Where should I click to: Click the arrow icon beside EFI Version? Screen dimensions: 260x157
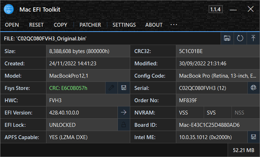tap(124, 112)
